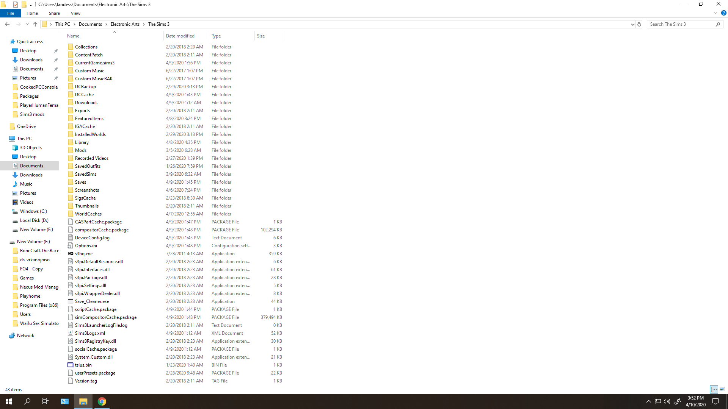
Task: Click the search magnifier icon
Action: coord(718,24)
